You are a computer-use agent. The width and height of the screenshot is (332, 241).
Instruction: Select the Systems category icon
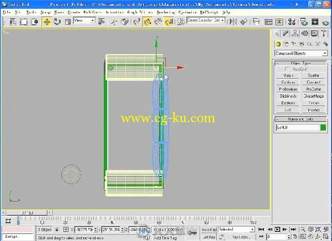click(326, 44)
